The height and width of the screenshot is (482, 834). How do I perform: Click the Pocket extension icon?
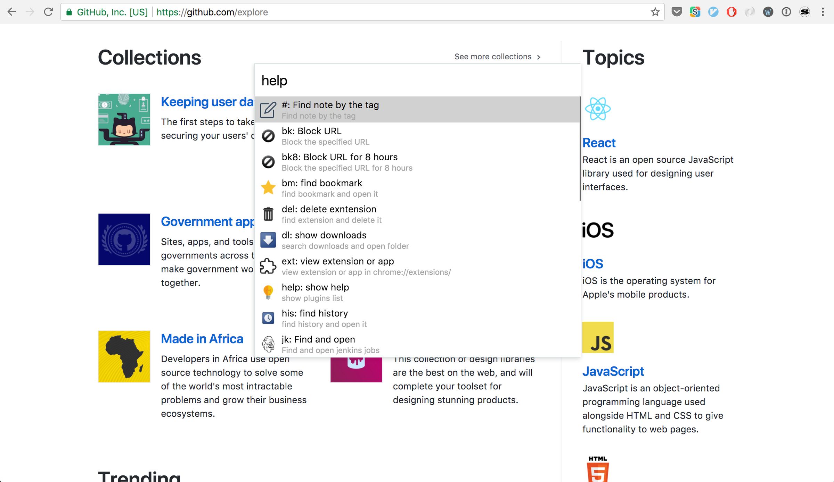677,12
